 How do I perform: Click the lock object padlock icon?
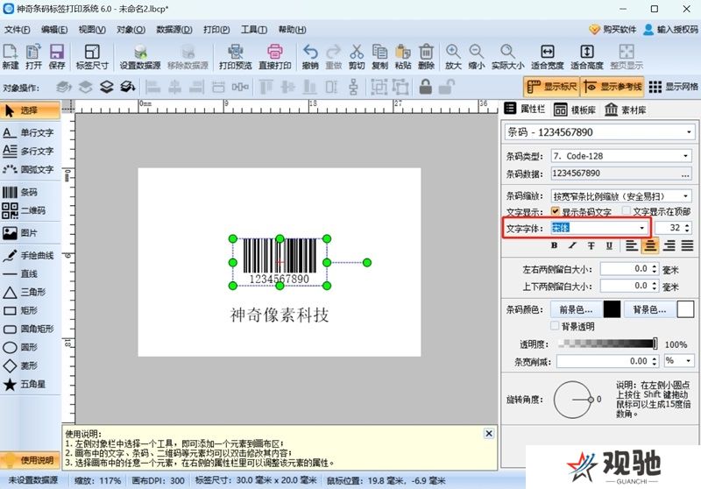pyautogui.click(x=426, y=87)
